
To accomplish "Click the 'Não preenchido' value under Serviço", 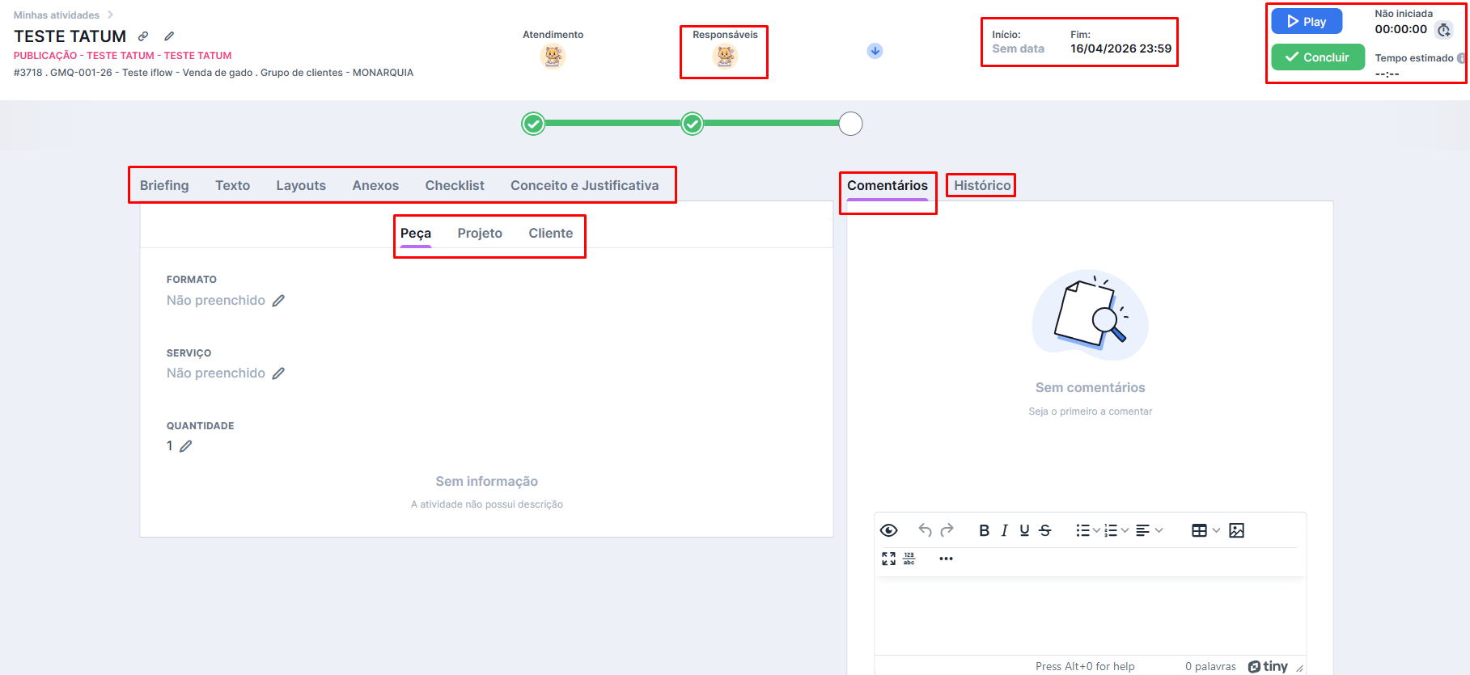I will (216, 373).
